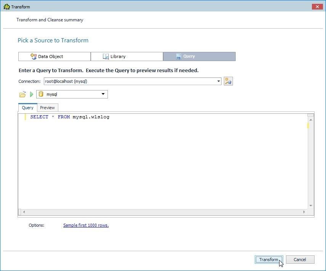
Task: Click the vertical scrollbar up arrow
Action: pos(311,120)
